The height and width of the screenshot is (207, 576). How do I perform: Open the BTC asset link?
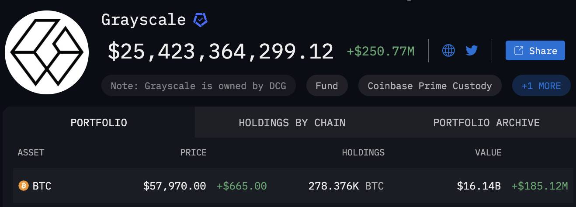[42, 186]
